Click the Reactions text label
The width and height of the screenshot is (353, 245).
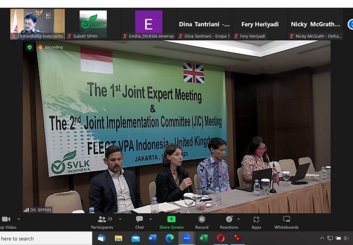point(229,227)
